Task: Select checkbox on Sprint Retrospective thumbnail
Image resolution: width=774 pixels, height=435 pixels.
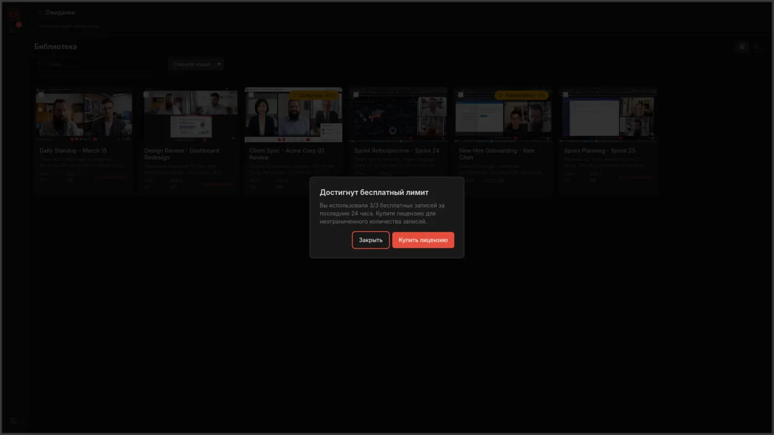Action: tap(356, 95)
